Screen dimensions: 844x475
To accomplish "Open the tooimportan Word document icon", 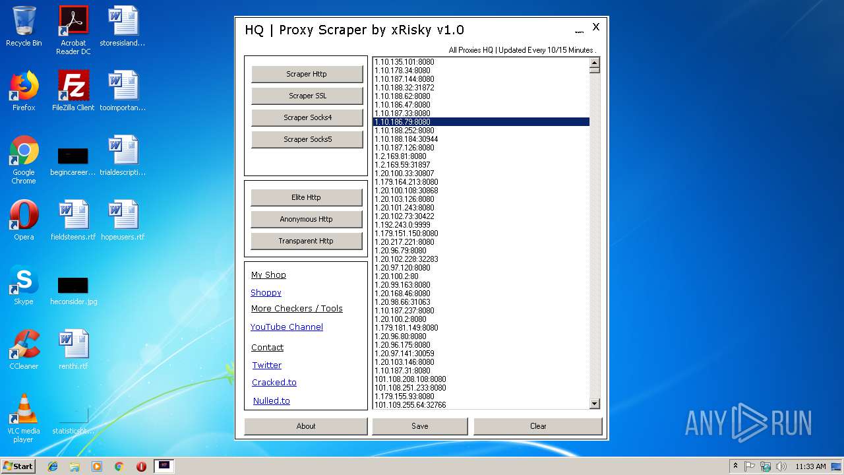I will 123,90.
